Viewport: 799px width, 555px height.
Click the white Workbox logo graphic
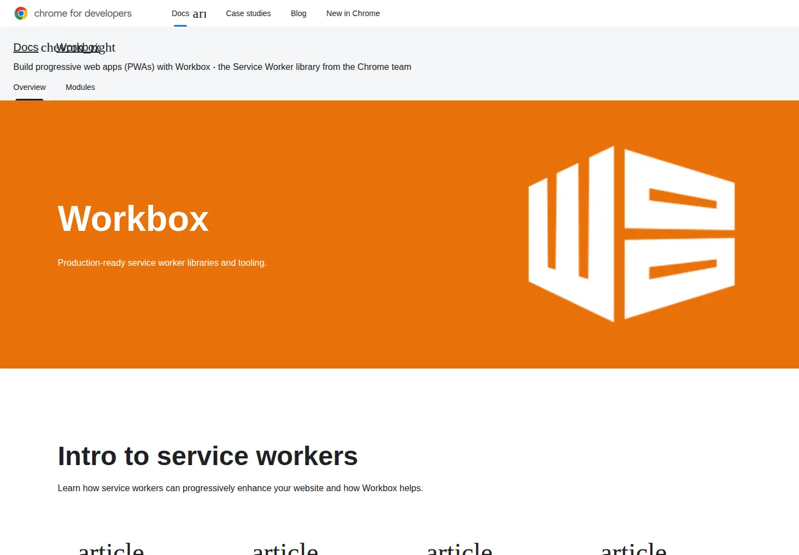[x=632, y=234]
